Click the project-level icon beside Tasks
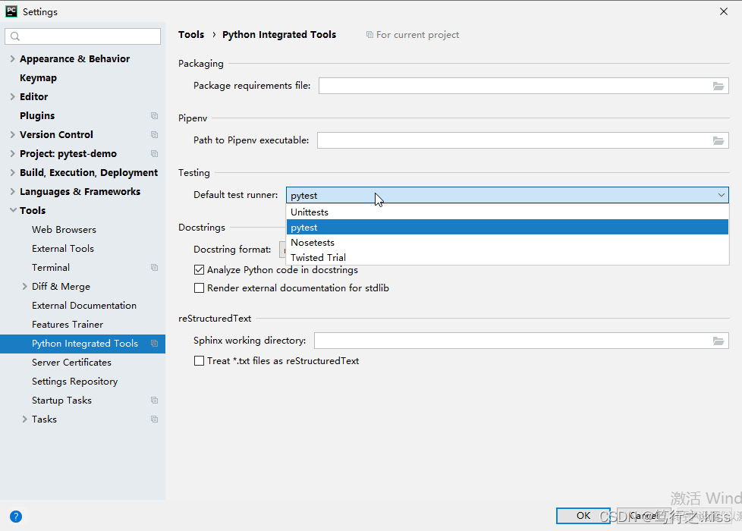Image resolution: width=742 pixels, height=531 pixels. click(154, 419)
